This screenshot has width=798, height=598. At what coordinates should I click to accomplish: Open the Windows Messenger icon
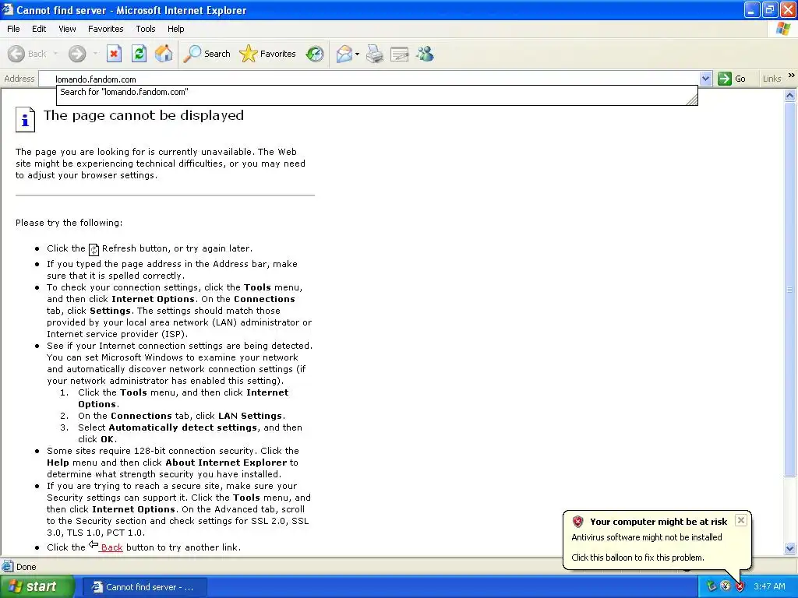[x=425, y=54]
